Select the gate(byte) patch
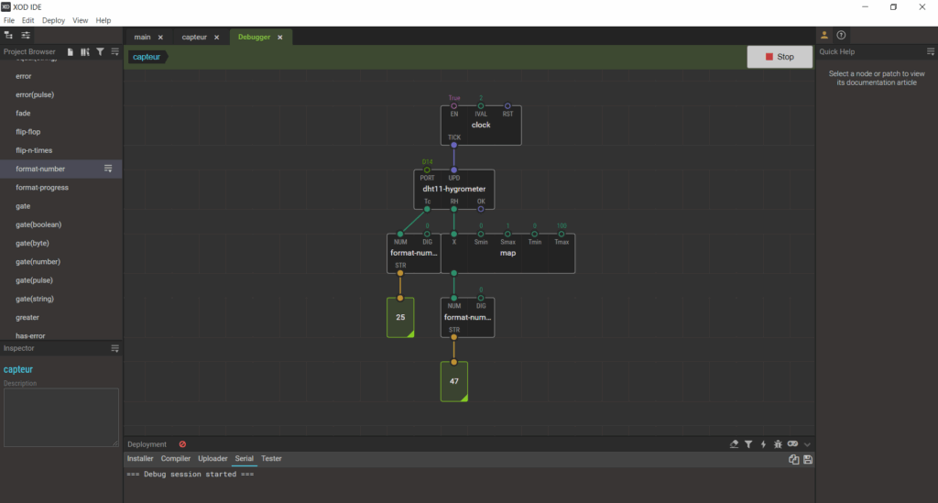The image size is (938, 503). (x=61, y=243)
